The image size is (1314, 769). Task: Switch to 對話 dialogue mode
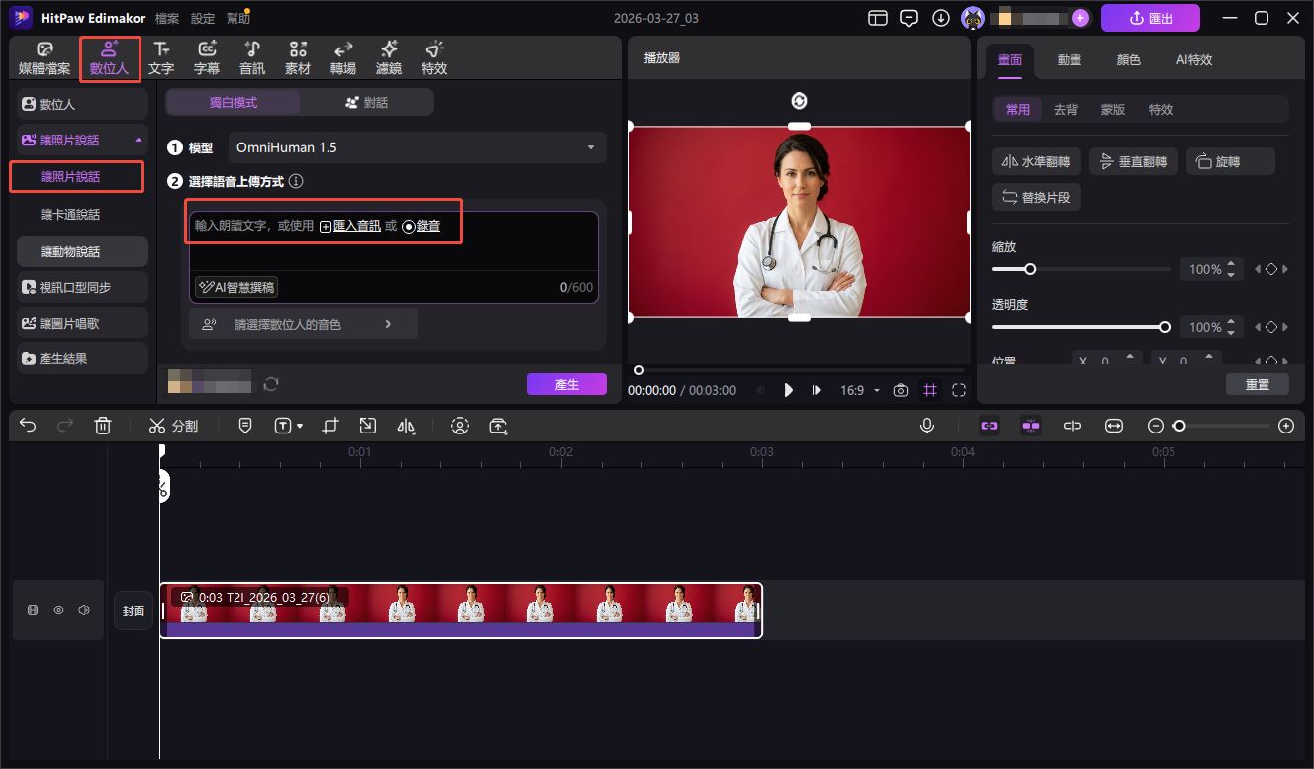pyautogui.click(x=366, y=102)
